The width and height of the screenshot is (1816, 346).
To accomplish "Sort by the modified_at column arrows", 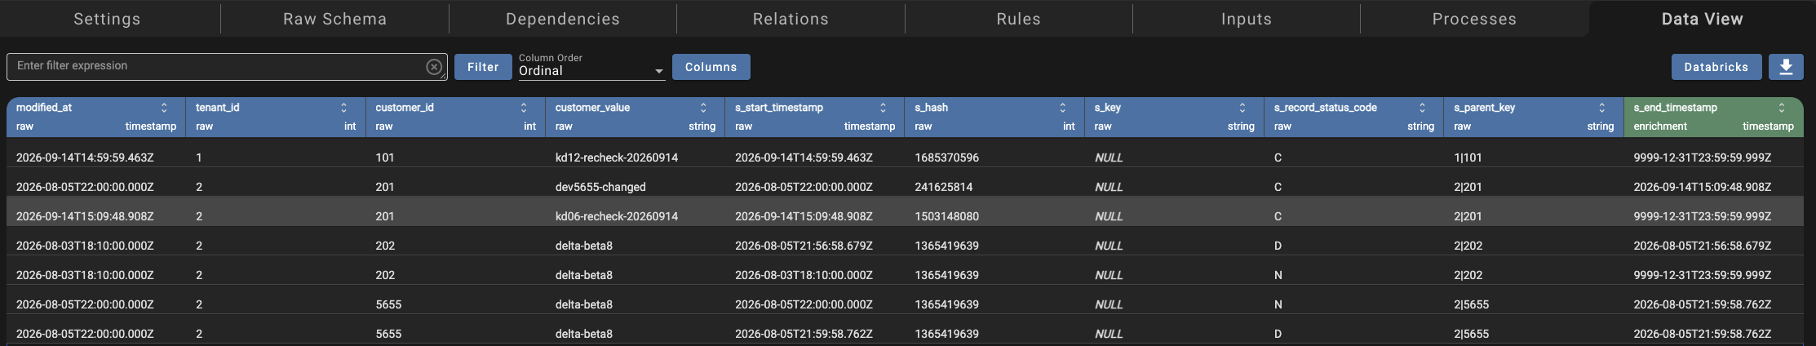I will 164,108.
